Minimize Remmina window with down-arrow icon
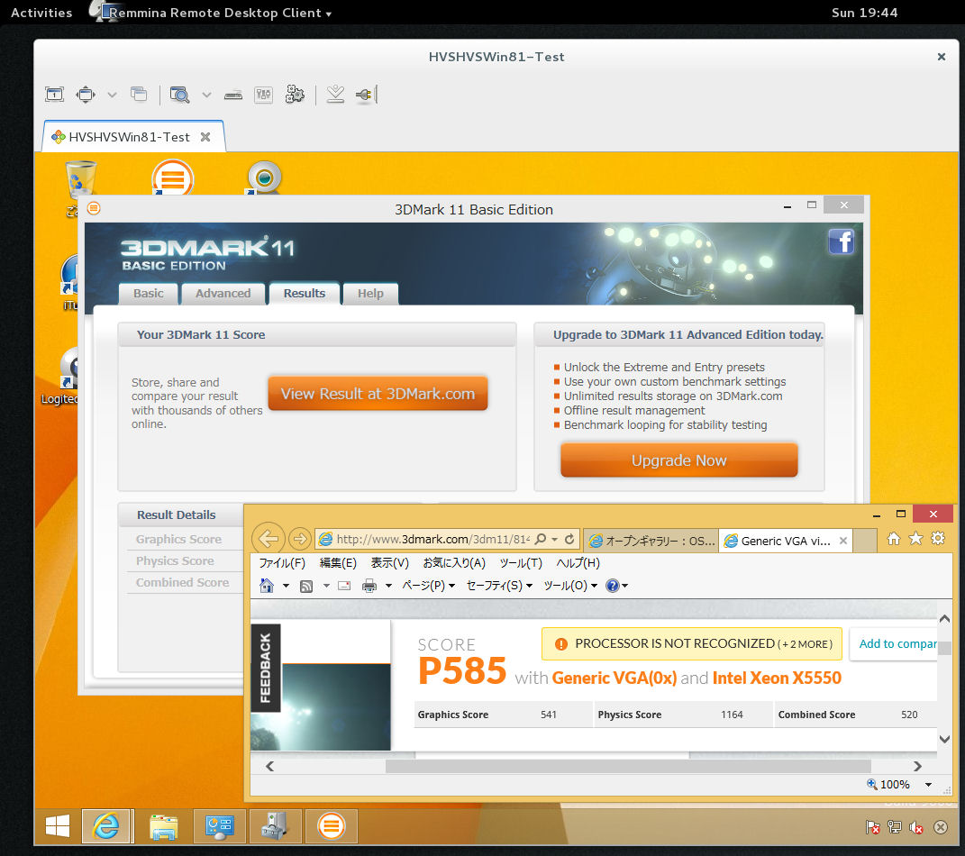The image size is (965, 856). click(x=335, y=94)
